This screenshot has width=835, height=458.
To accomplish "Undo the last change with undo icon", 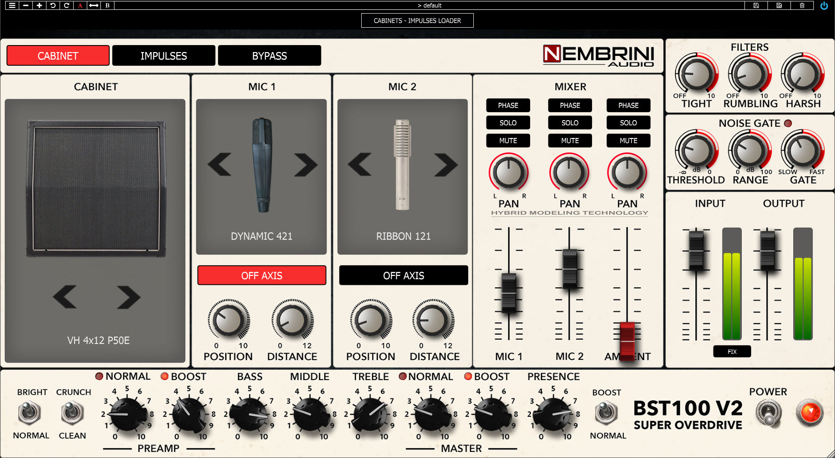I will click(53, 6).
